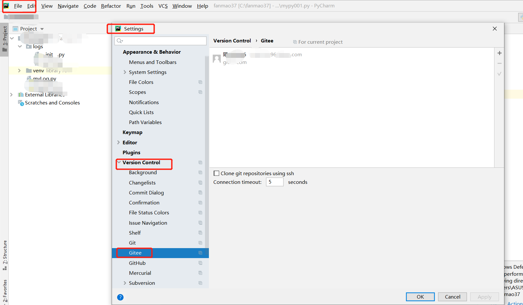523x305 pixels.
Task: Expand the Editor settings section
Action: (x=118, y=142)
